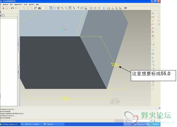Click the Context-sensitive Help icon
This screenshot has width=177, height=127.
pos(126,8)
